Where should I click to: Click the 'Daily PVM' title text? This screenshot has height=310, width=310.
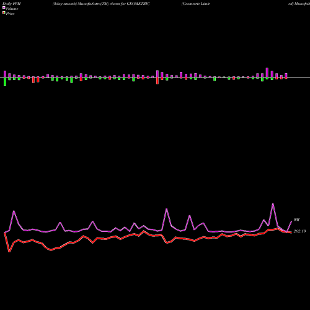pyautogui.click(x=12, y=4)
